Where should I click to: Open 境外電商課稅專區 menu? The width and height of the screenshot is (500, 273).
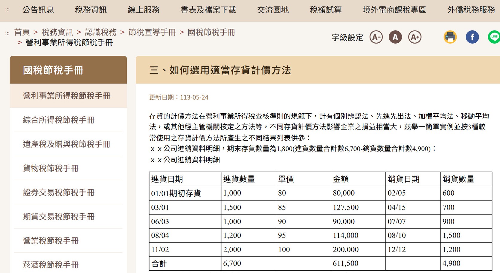[x=394, y=10]
